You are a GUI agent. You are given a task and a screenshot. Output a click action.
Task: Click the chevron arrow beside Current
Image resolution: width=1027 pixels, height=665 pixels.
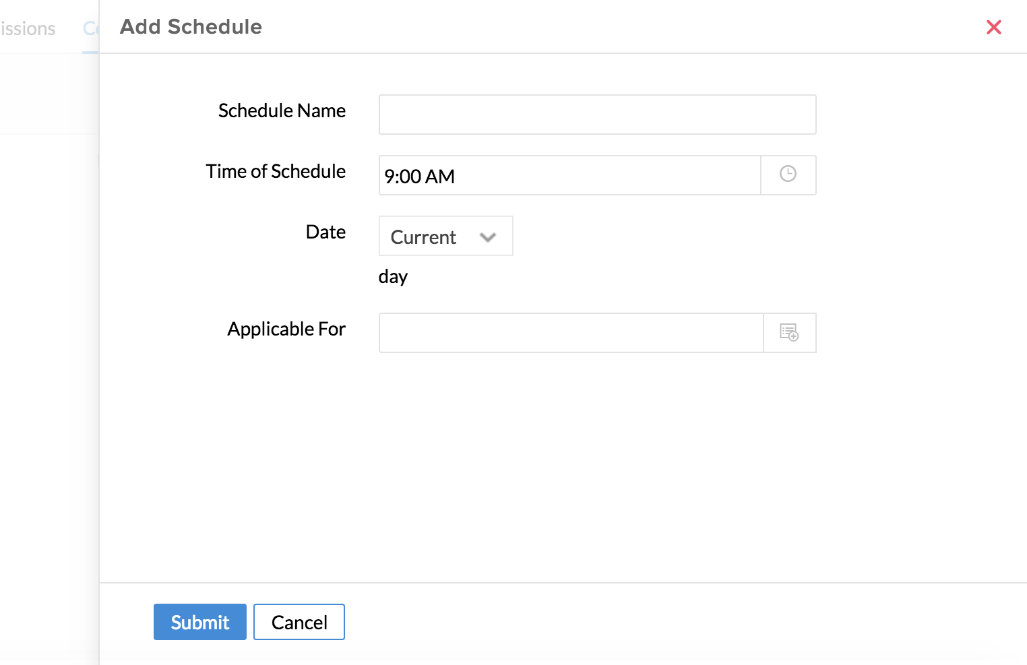488,237
